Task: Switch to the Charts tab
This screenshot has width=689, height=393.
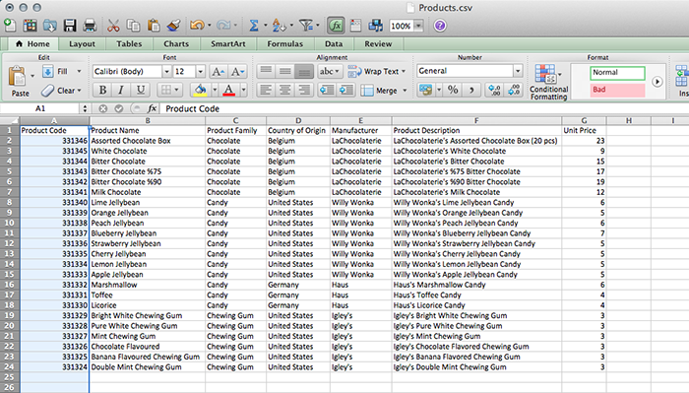Action: pos(176,44)
